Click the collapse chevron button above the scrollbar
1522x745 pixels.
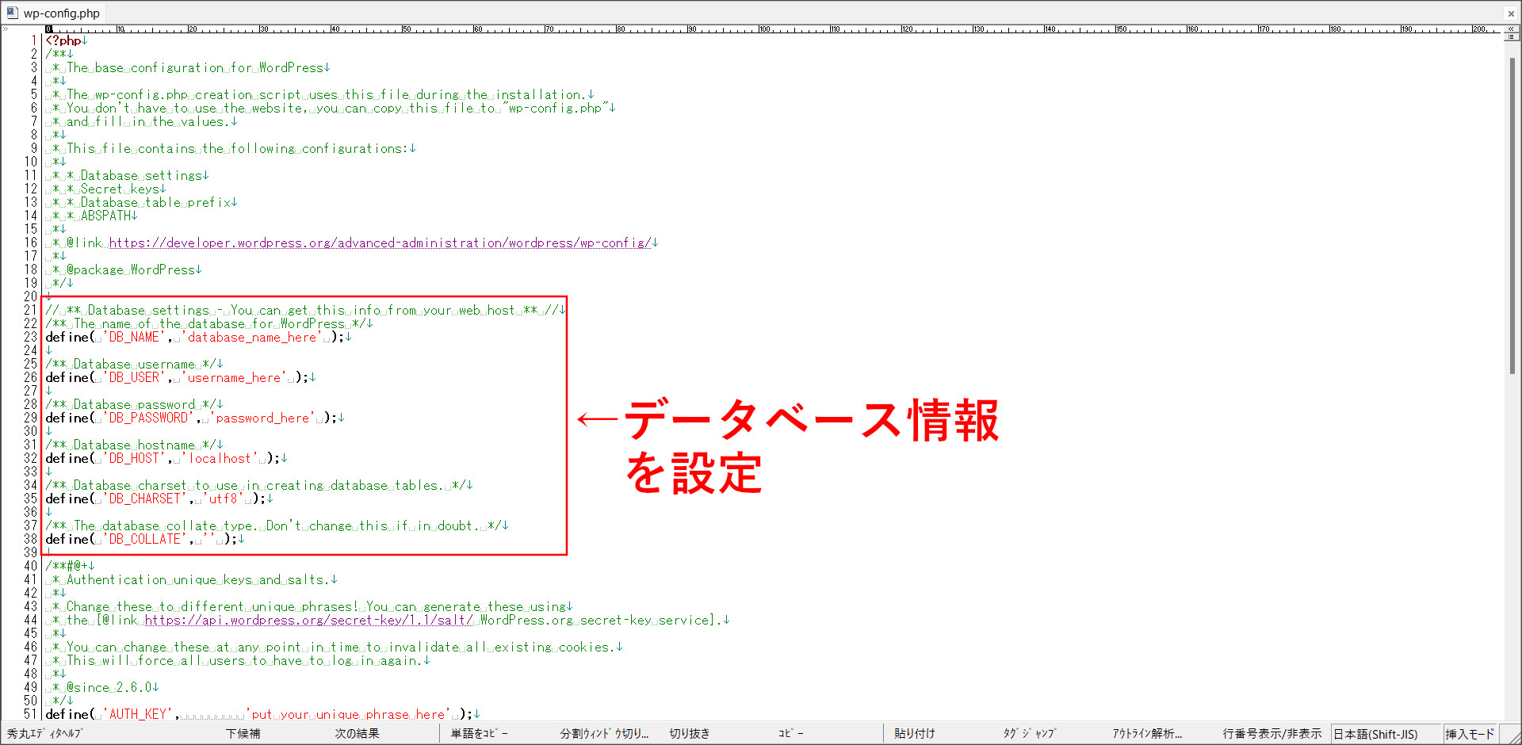point(1511,29)
